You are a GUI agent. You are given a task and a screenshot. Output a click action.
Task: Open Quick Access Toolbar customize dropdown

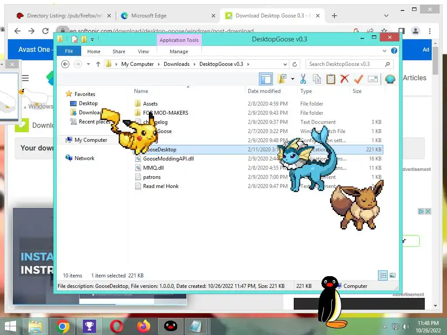(93, 40)
